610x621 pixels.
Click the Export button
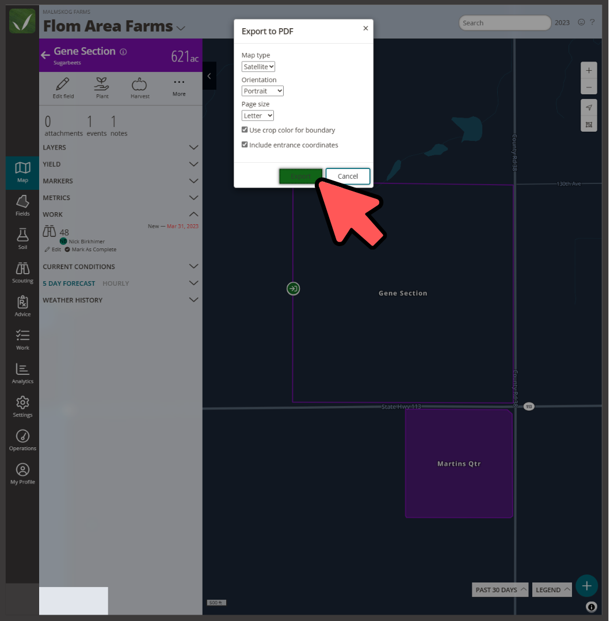point(300,176)
